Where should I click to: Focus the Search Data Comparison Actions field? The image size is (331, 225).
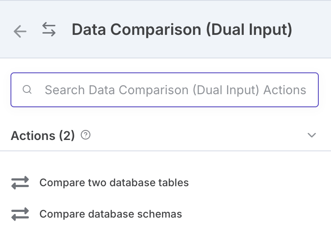165,90
